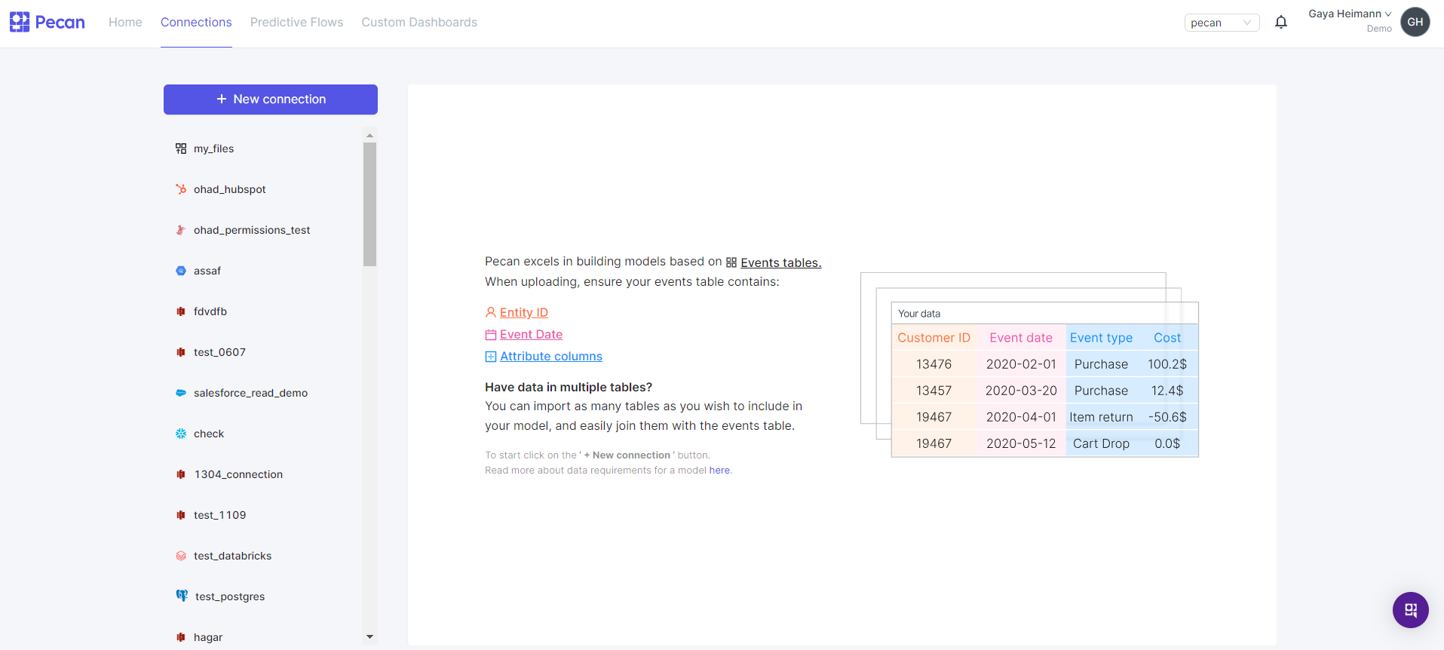The width and height of the screenshot is (1444, 650).
Task: Open the ohad_hubspot connection
Action: [230, 189]
